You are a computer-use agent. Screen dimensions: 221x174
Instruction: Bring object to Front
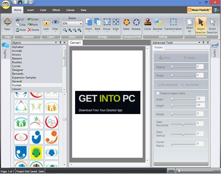[88, 22]
